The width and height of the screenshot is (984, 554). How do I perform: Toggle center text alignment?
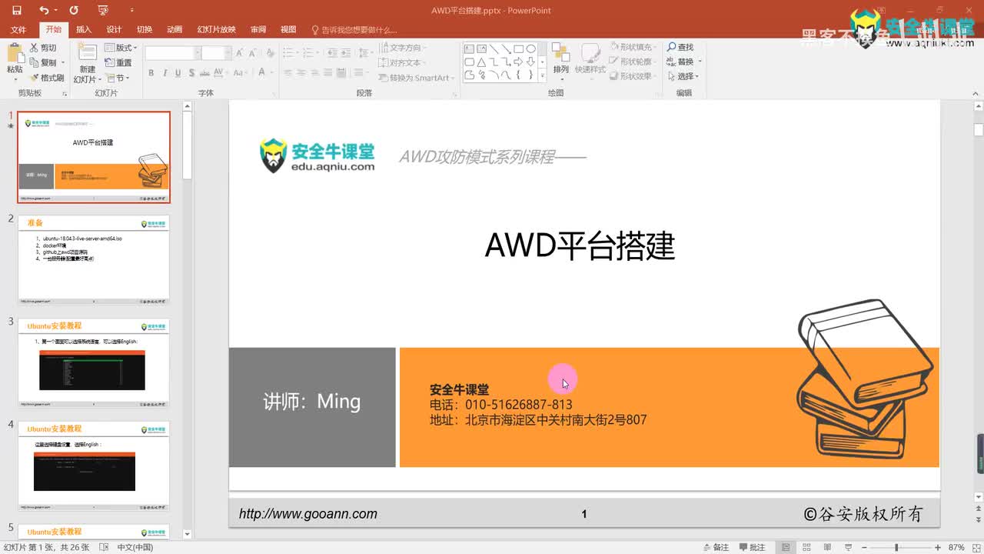click(301, 73)
